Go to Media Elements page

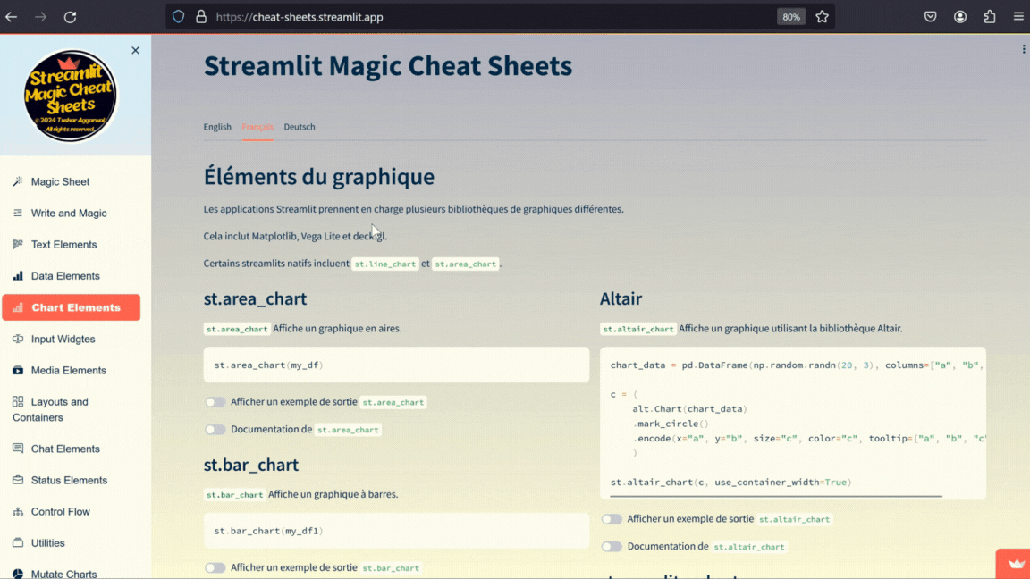coord(71,371)
